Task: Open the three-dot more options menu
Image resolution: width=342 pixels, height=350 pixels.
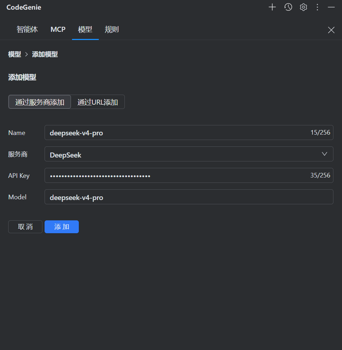Action: click(x=317, y=7)
